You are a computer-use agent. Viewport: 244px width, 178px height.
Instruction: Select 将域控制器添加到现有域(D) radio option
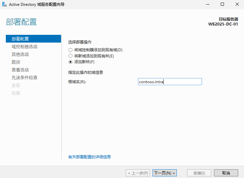pyautogui.click(x=70, y=50)
